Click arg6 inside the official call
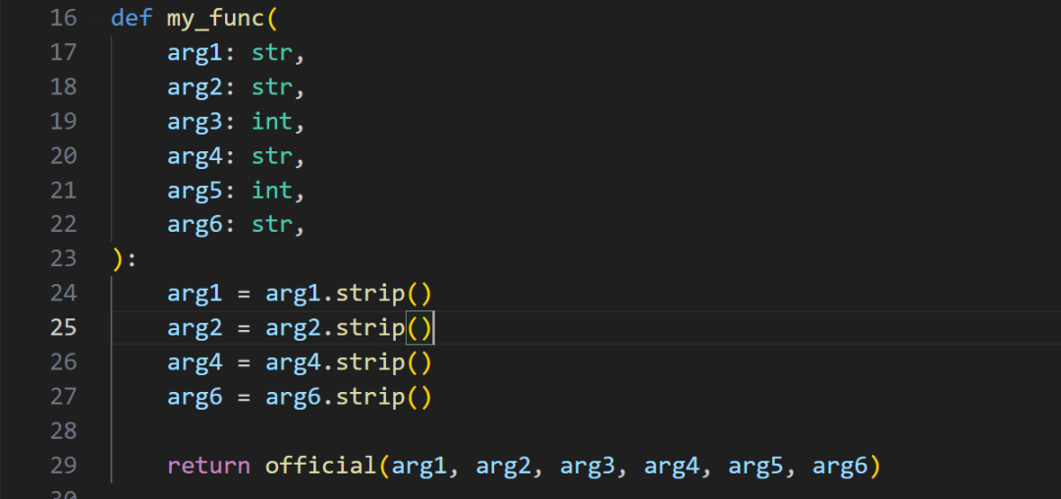The width and height of the screenshot is (1061, 499). (x=840, y=466)
